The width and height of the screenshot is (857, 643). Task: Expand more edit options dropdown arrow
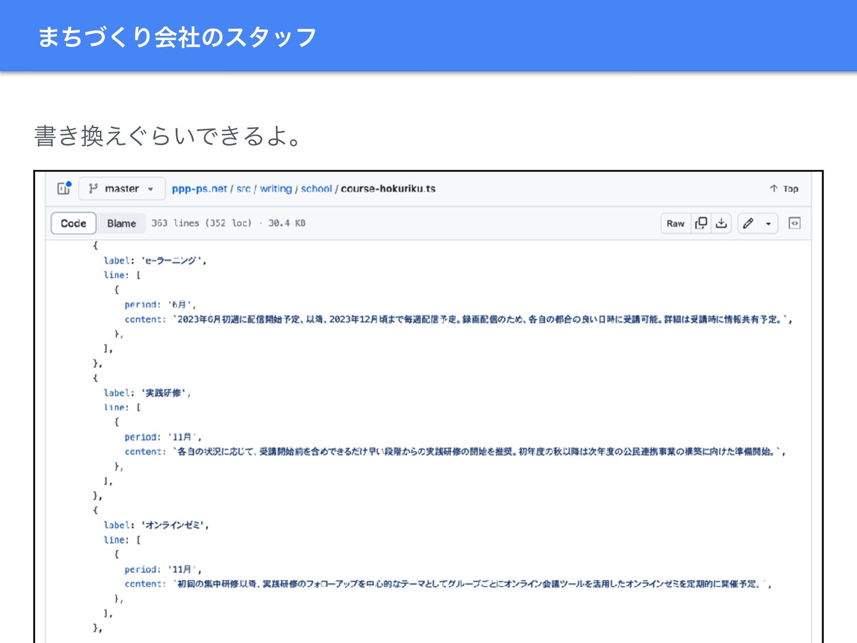(x=768, y=223)
